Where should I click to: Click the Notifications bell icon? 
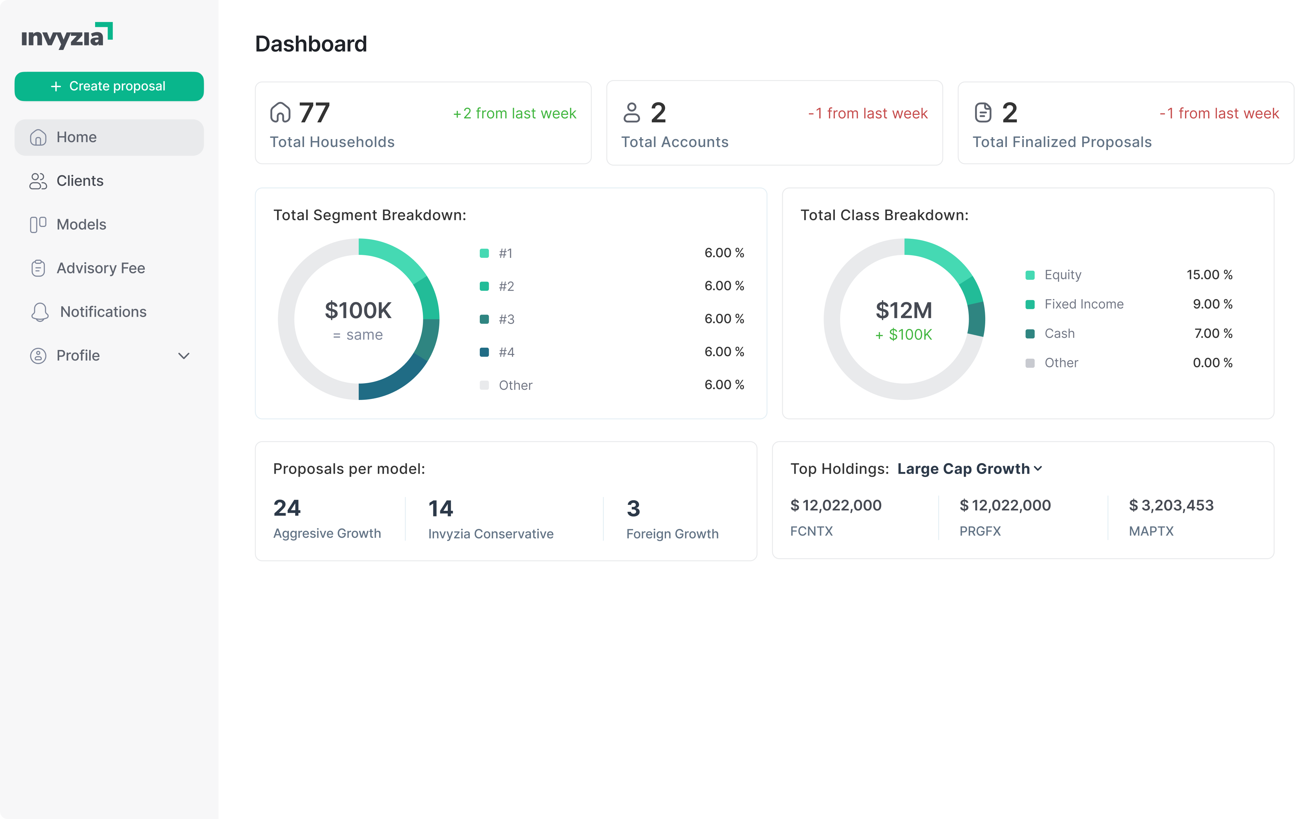click(x=39, y=312)
